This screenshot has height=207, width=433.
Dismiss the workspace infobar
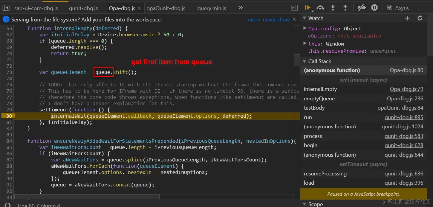(294, 19)
